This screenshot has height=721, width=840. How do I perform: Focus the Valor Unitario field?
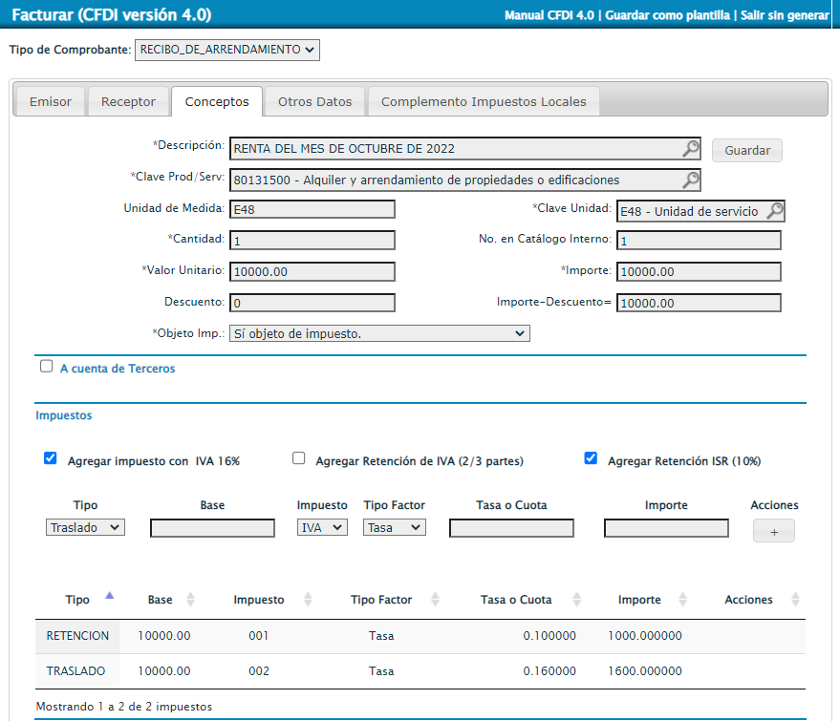(312, 271)
